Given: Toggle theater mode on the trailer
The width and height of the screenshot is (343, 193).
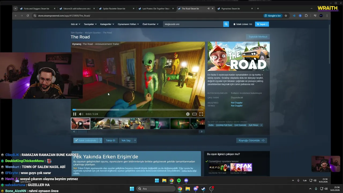Looking at the screenshot, I should (195, 114).
